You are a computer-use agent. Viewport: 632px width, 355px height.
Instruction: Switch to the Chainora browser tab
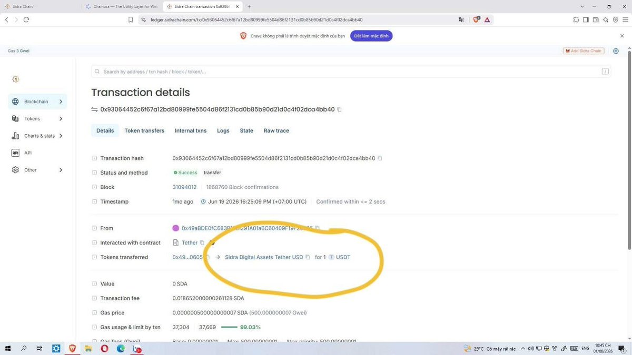121,6
